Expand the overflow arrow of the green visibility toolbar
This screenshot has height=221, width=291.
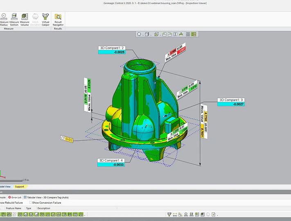[85, 214]
